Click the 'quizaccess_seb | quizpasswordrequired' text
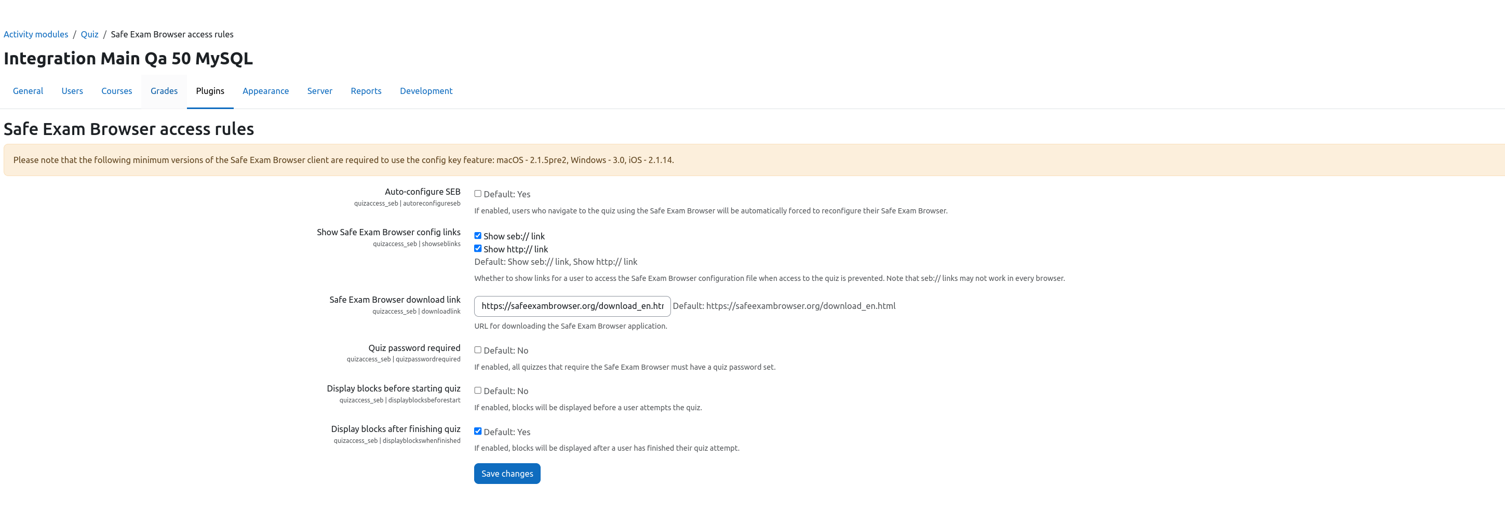The width and height of the screenshot is (1505, 512). pos(404,359)
